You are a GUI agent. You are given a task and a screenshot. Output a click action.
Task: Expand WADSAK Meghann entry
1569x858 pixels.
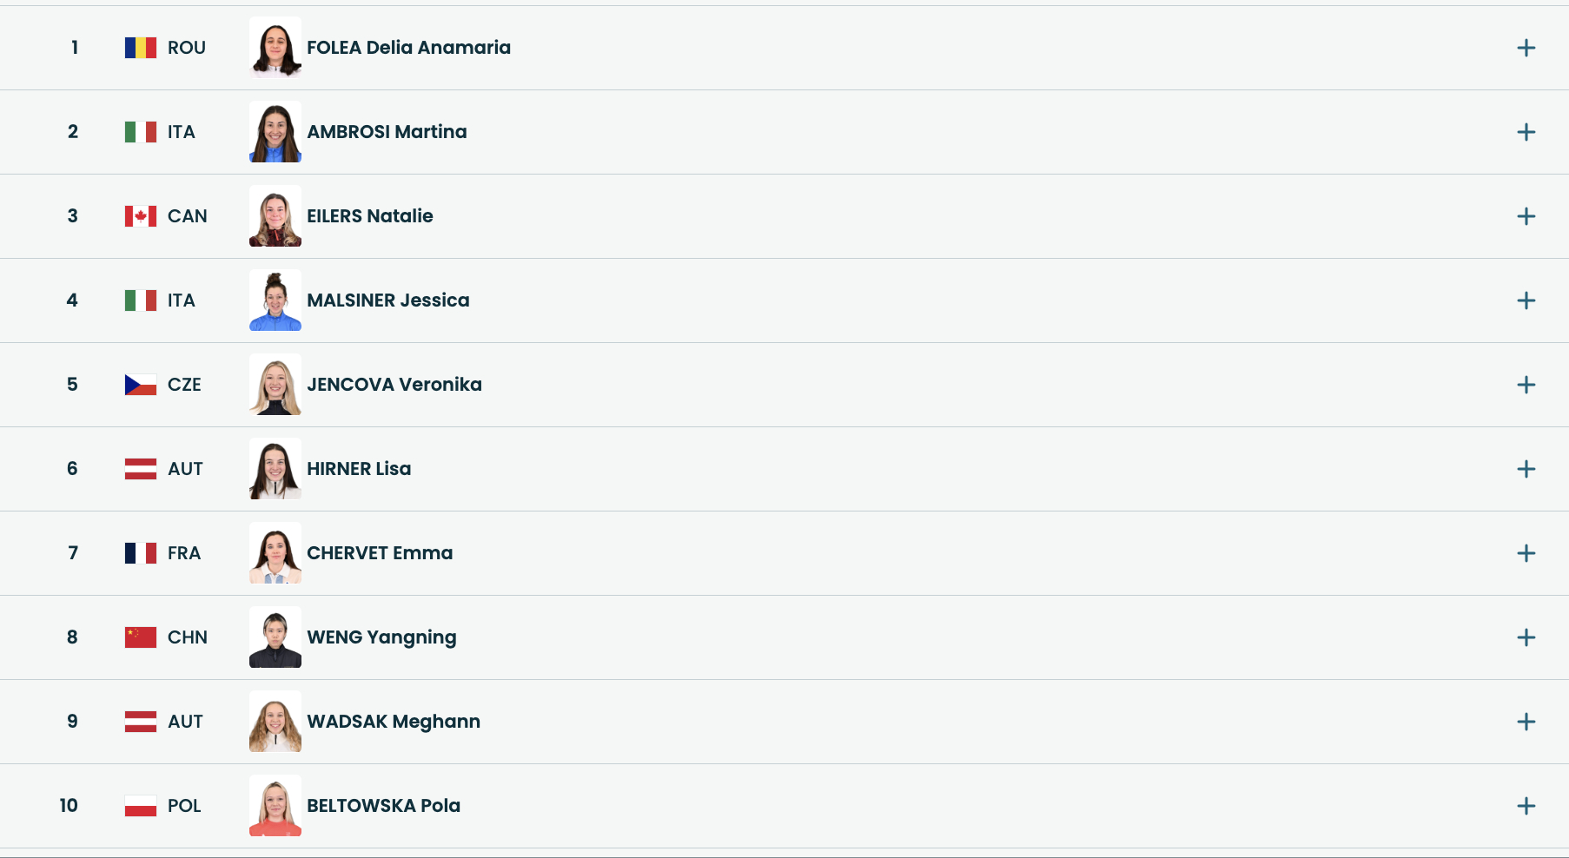[x=1526, y=722]
